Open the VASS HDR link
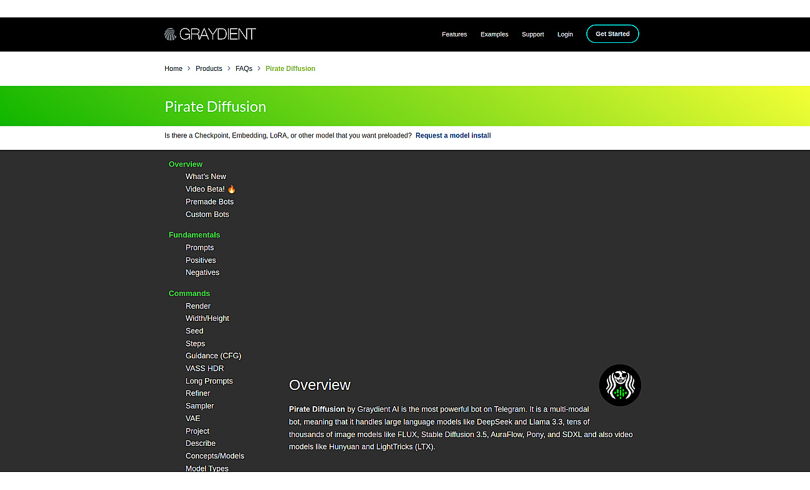The image size is (810, 490). coord(204,368)
